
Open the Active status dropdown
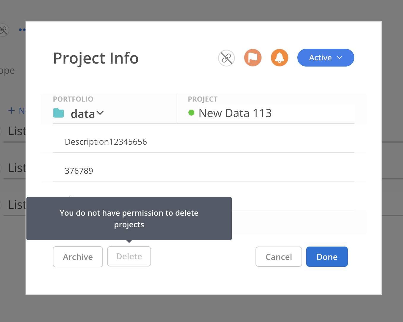click(326, 58)
